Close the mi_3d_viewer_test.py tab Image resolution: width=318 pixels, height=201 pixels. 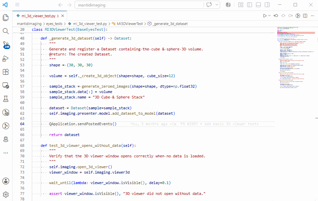[x=63, y=16]
